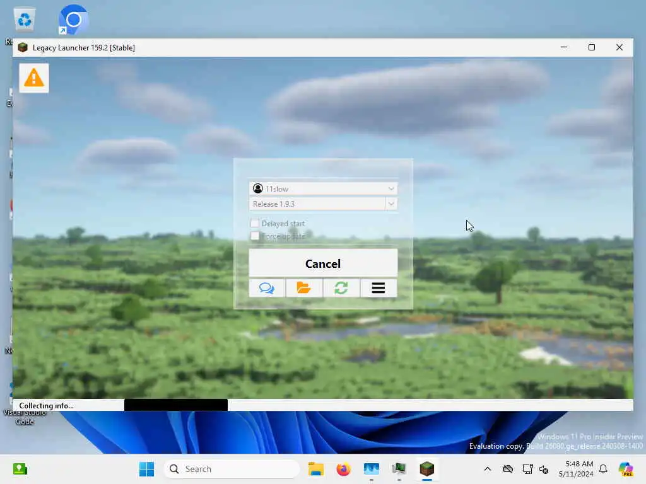The height and width of the screenshot is (484, 646).
Task: Open the Chromium desktop shortcut
Action: point(73,20)
